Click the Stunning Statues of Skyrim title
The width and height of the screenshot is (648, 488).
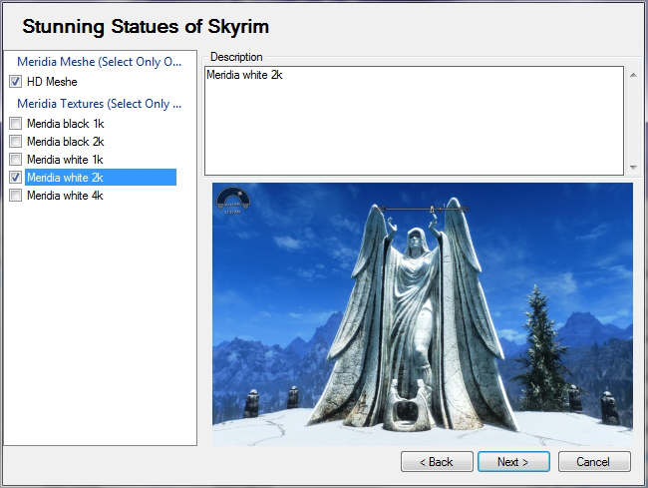point(146,27)
